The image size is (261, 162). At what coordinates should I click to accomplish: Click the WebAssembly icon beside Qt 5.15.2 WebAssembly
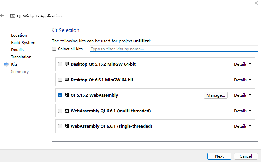(x=67, y=95)
